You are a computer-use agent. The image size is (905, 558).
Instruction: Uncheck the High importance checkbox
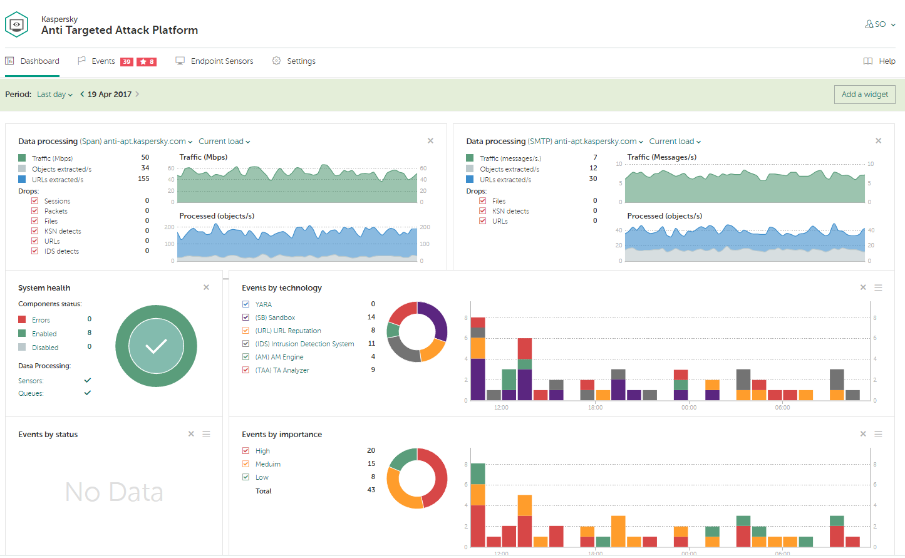246,451
